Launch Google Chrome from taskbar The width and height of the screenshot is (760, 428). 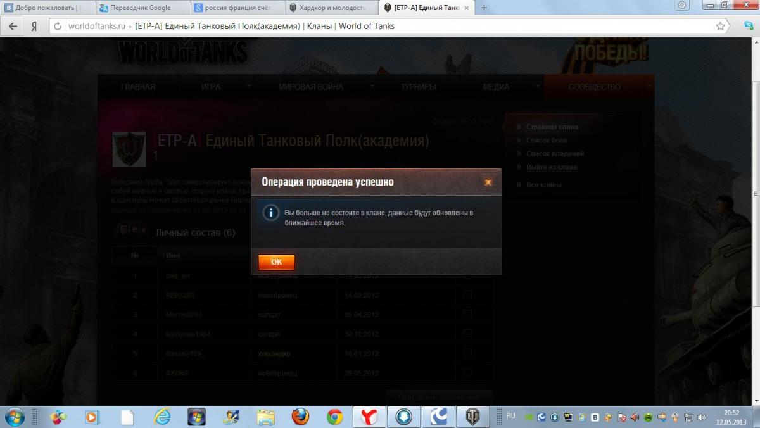pyautogui.click(x=334, y=417)
